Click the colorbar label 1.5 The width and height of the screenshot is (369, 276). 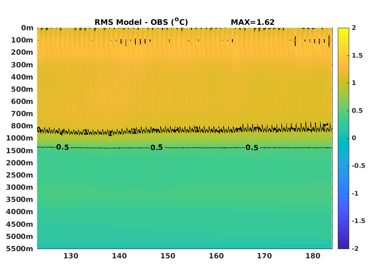click(357, 56)
